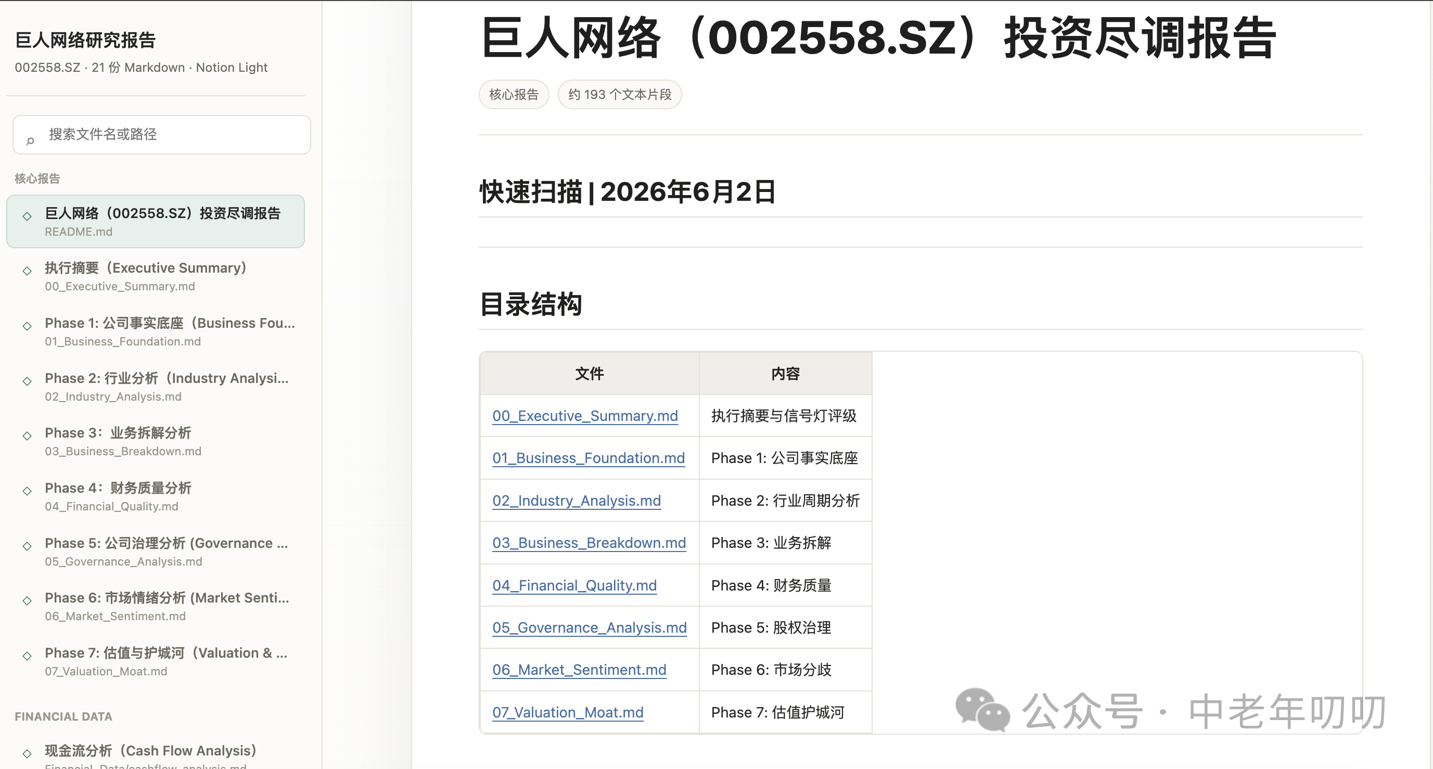Follow the 04_Financial_Quality.md table link

click(574, 585)
